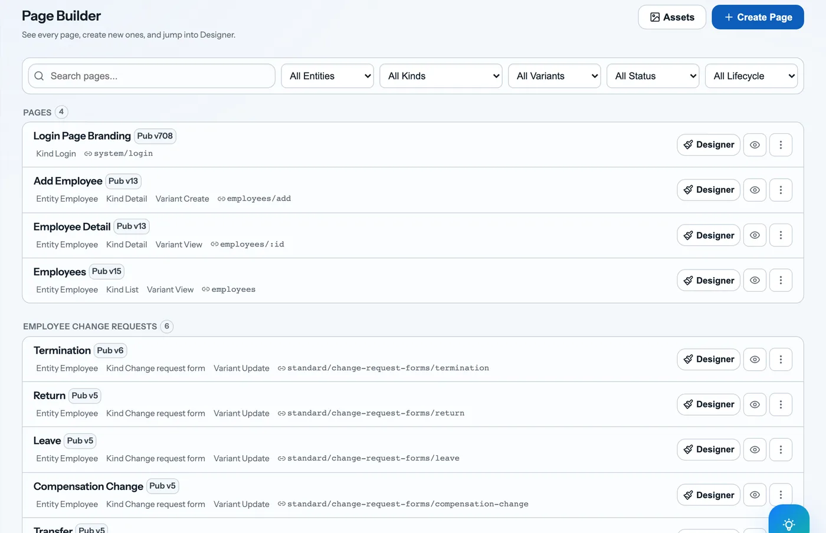Open Designer for Leave form

tap(709, 450)
